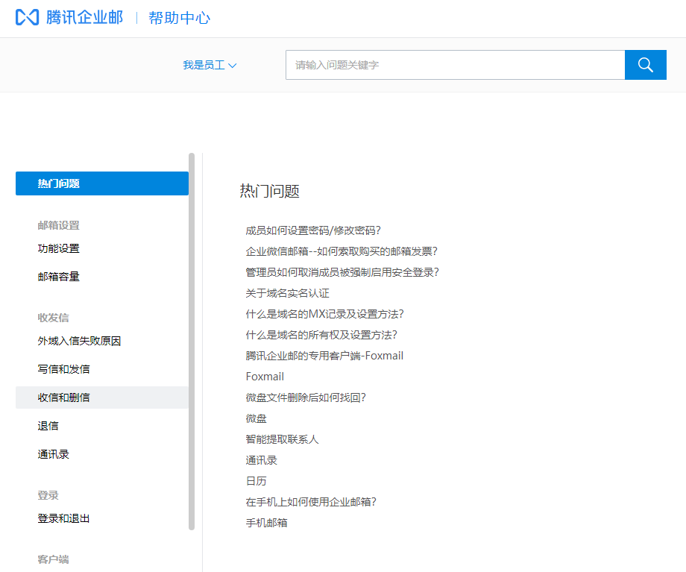This screenshot has width=686, height=572.
Task: Select 外域入信失败原因 in sidebar
Action: coord(80,341)
